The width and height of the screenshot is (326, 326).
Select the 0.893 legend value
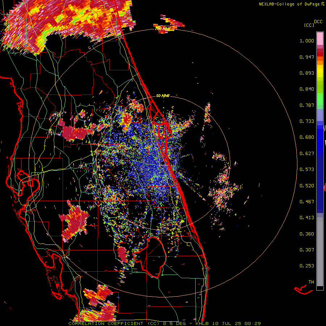point(307,73)
